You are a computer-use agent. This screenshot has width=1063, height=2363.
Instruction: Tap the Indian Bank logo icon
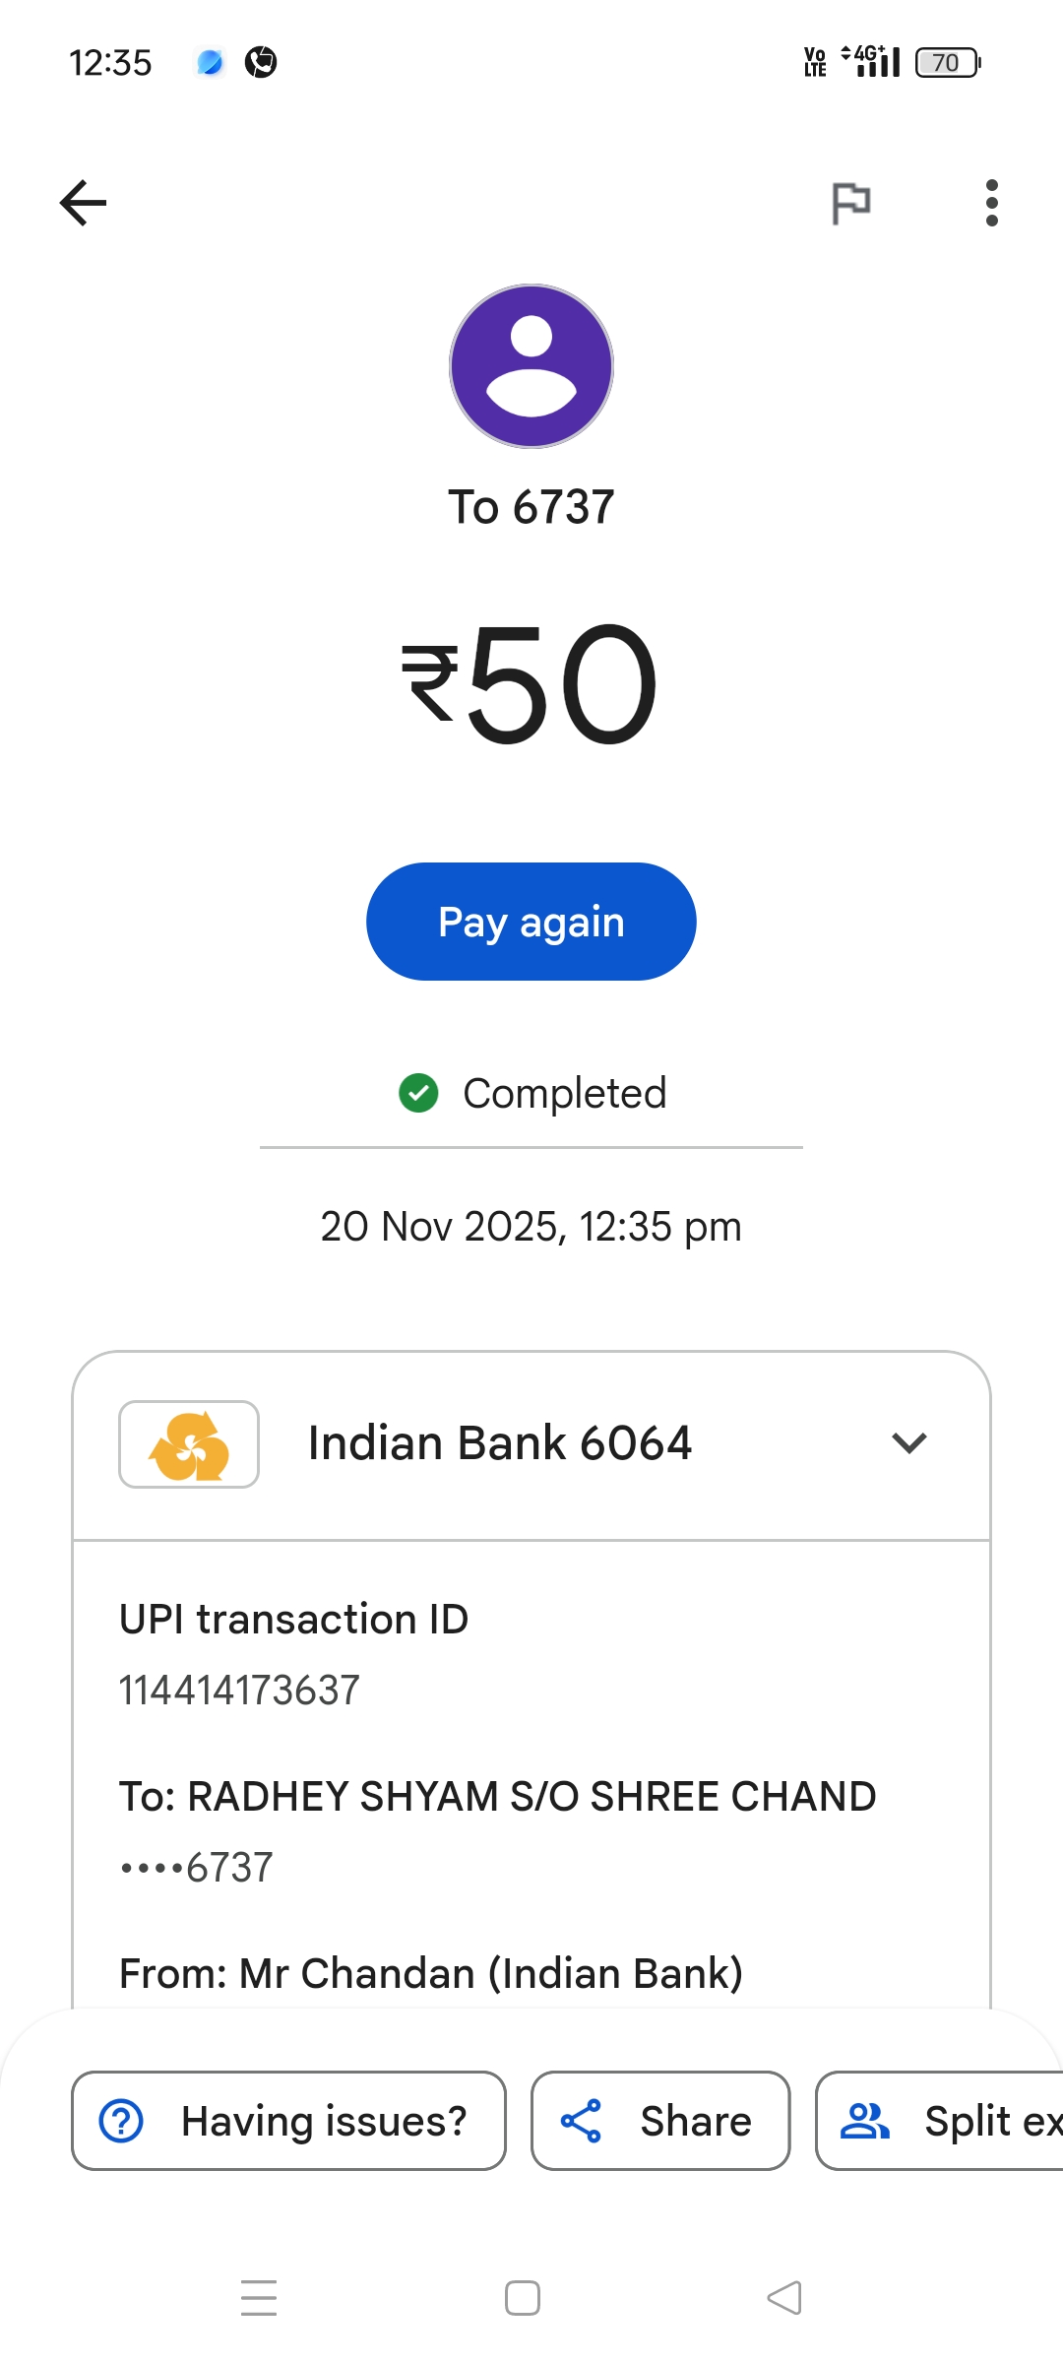point(189,1444)
